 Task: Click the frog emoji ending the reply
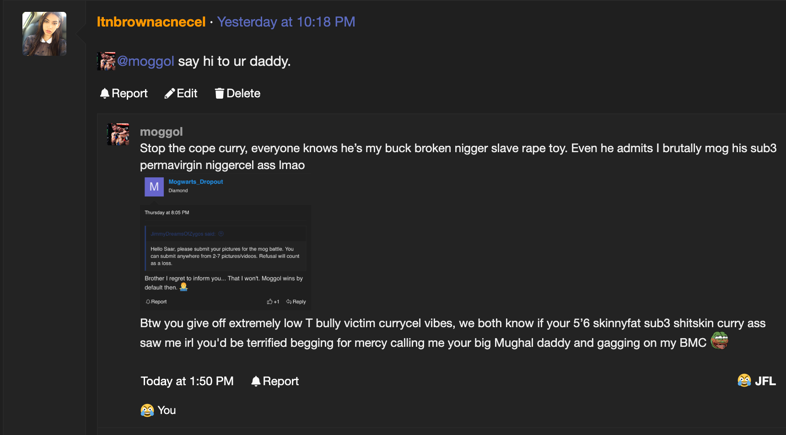(719, 341)
